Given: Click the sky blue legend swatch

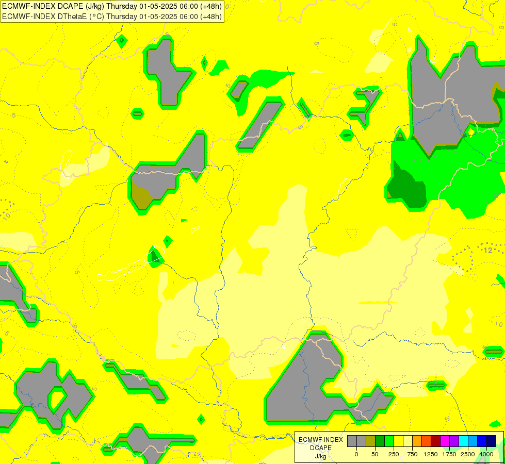Looking at the screenshot, I should click(x=473, y=441).
